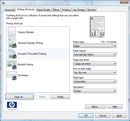Select the Booklet Printing icon
This screenshot has height=121, width=130.
pos(12,65)
